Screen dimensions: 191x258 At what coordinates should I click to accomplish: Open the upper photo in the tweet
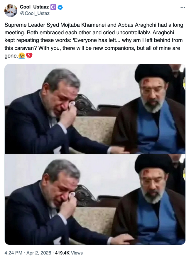pyautogui.click(x=95, y=109)
